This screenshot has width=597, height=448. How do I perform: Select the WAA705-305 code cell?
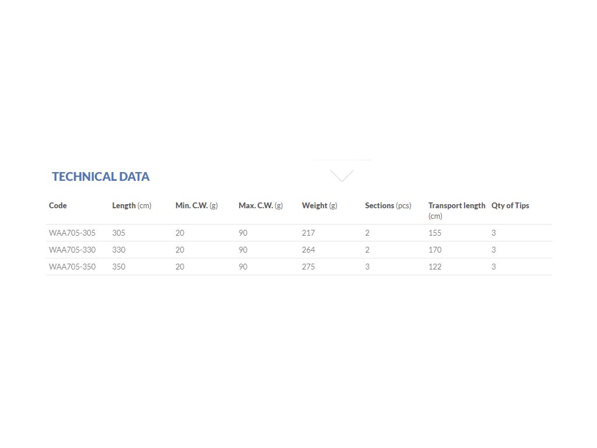72,233
